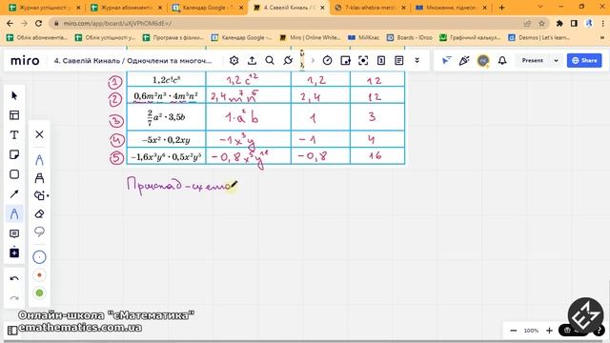The width and height of the screenshot is (610, 343).
Task: Switch to the 7-klas-alhebra tab
Action: click(x=371, y=8)
